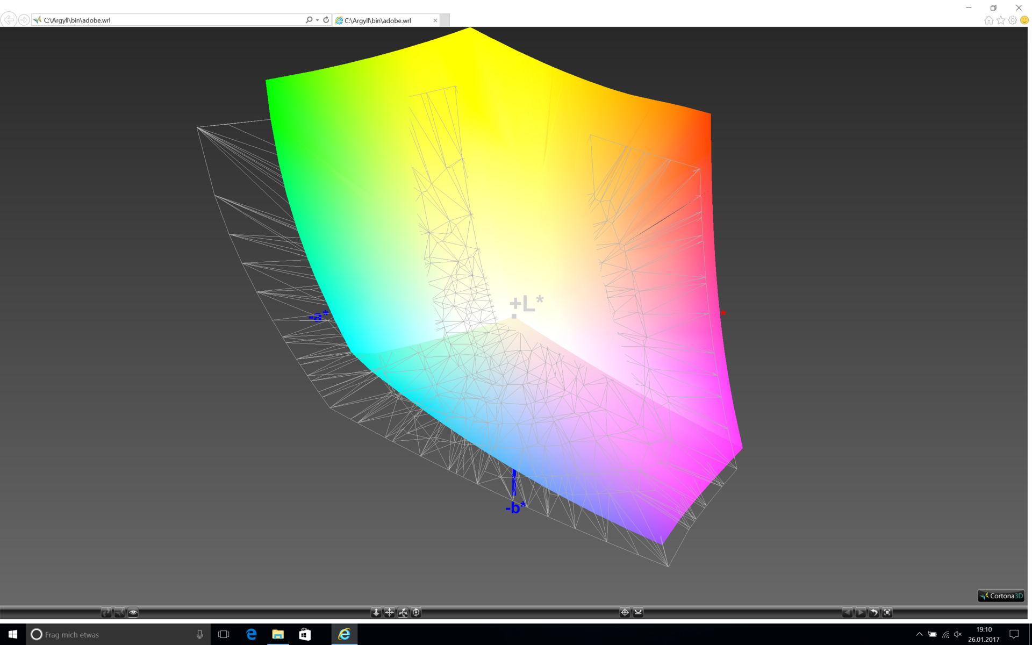Screen dimensions: 1032x645
Task: Click the Align/straighten view icon
Action: click(638, 612)
